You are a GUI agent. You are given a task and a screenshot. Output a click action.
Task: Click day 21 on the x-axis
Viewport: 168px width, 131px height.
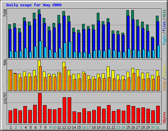pyautogui.click(x=108, y=127)
